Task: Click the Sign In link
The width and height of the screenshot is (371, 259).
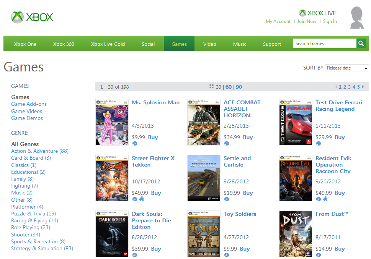Action: (x=330, y=21)
